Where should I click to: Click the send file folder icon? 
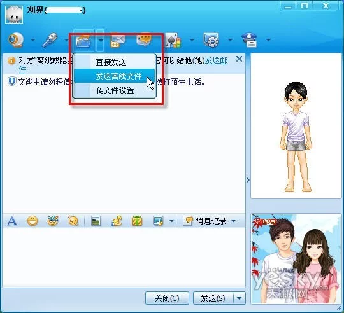[83, 41]
